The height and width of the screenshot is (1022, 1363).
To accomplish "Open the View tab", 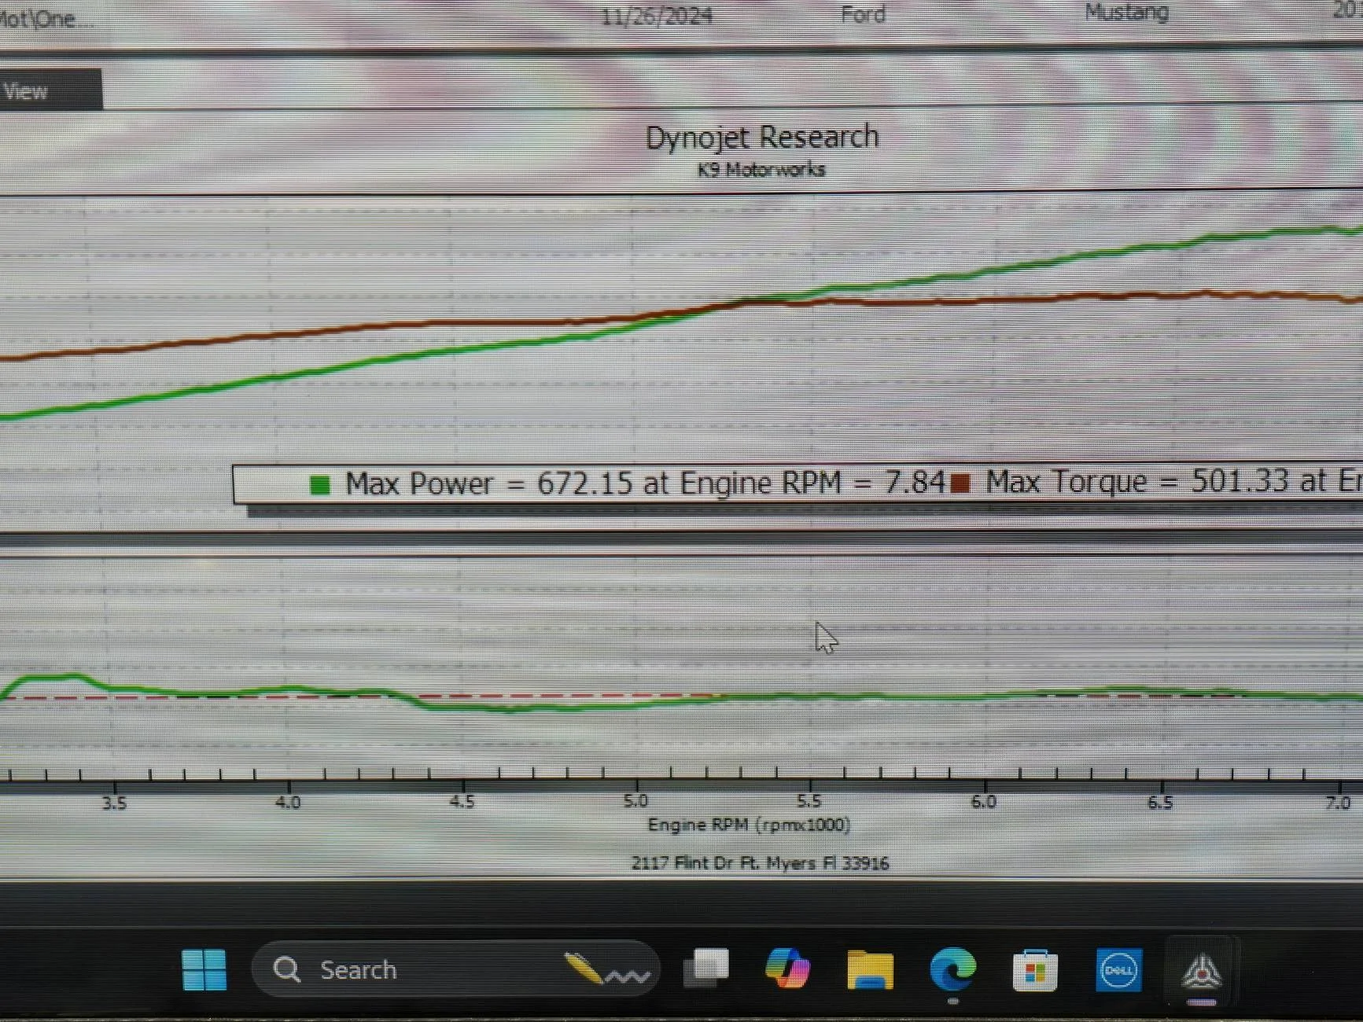I will tap(50, 90).
